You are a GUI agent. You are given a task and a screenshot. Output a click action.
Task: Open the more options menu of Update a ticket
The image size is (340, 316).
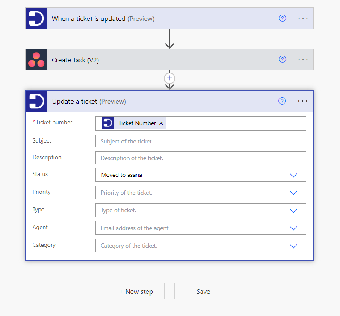tap(302, 101)
